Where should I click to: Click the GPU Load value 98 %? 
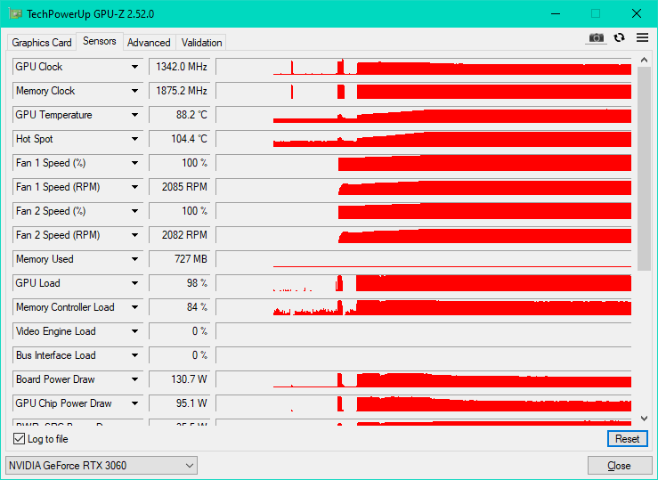[180, 283]
